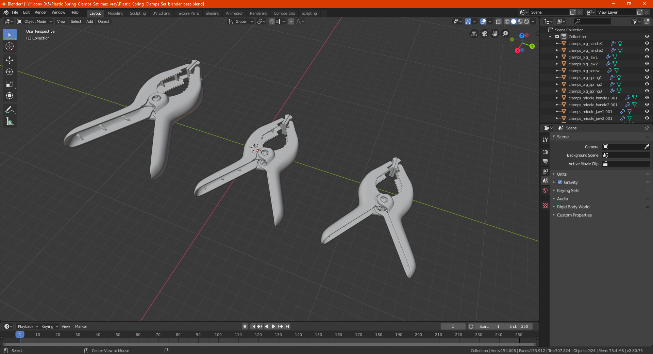The width and height of the screenshot is (653, 354).
Task: Click the outliner search filter field
Action: point(592,21)
